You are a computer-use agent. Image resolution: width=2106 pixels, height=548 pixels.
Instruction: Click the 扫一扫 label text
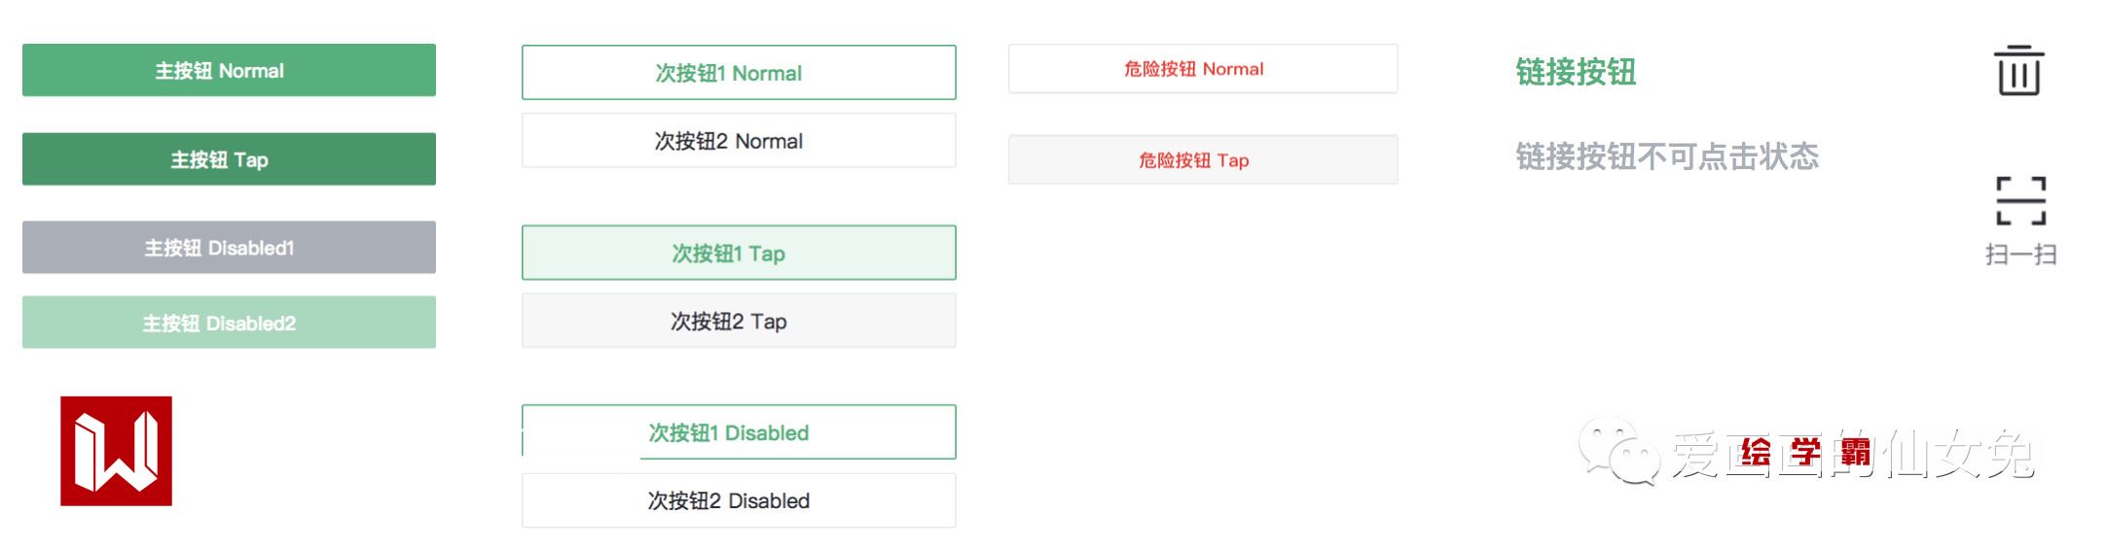pyautogui.click(x=2020, y=255)
